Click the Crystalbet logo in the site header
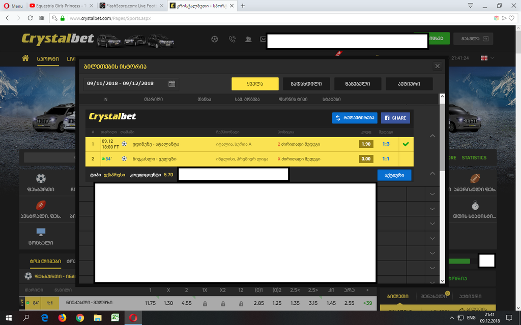The image size is (521, 325). point(58,39)
